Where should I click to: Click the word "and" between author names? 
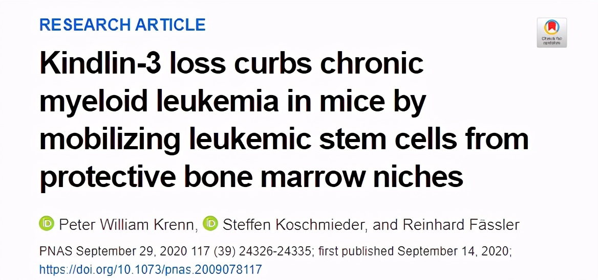pos(383,224)
